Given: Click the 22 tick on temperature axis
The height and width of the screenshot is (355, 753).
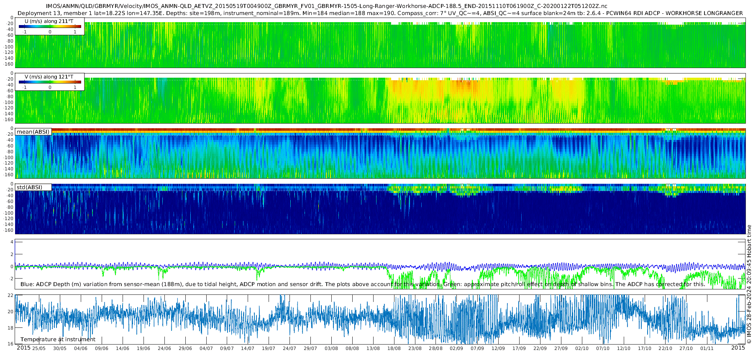Looking at the screenshot, I should [10, 295].
